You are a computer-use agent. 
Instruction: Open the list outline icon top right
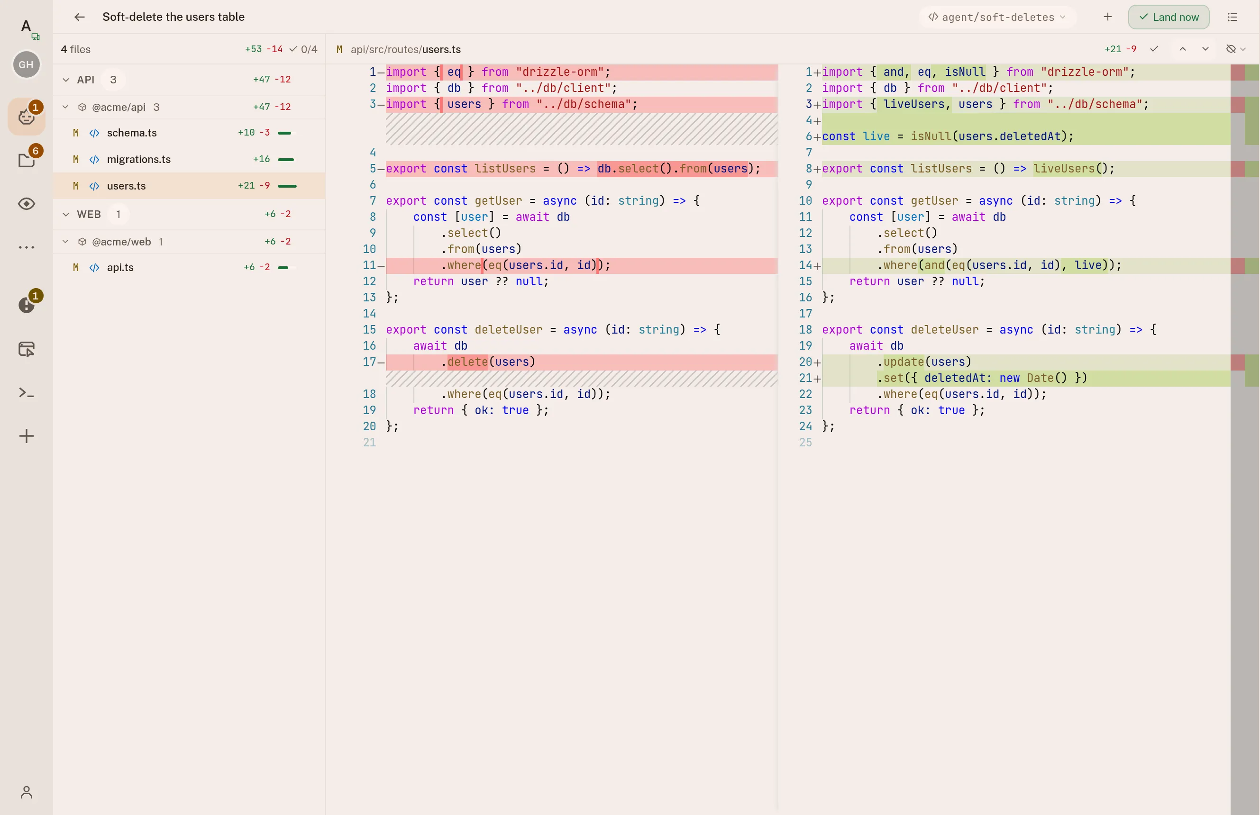pyautogui.click(x=1233, y=17)
